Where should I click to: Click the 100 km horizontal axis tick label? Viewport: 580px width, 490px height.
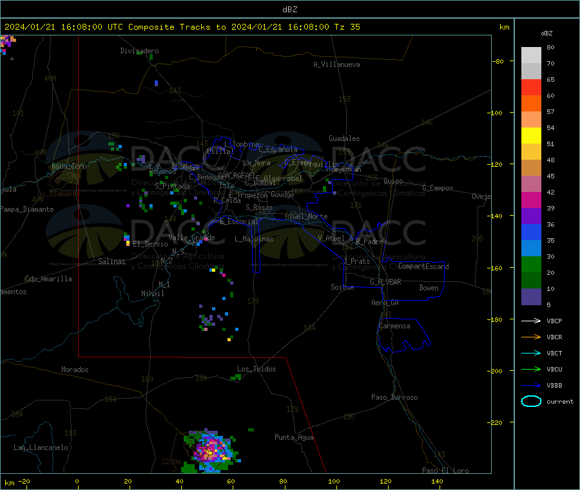(334, 481)
